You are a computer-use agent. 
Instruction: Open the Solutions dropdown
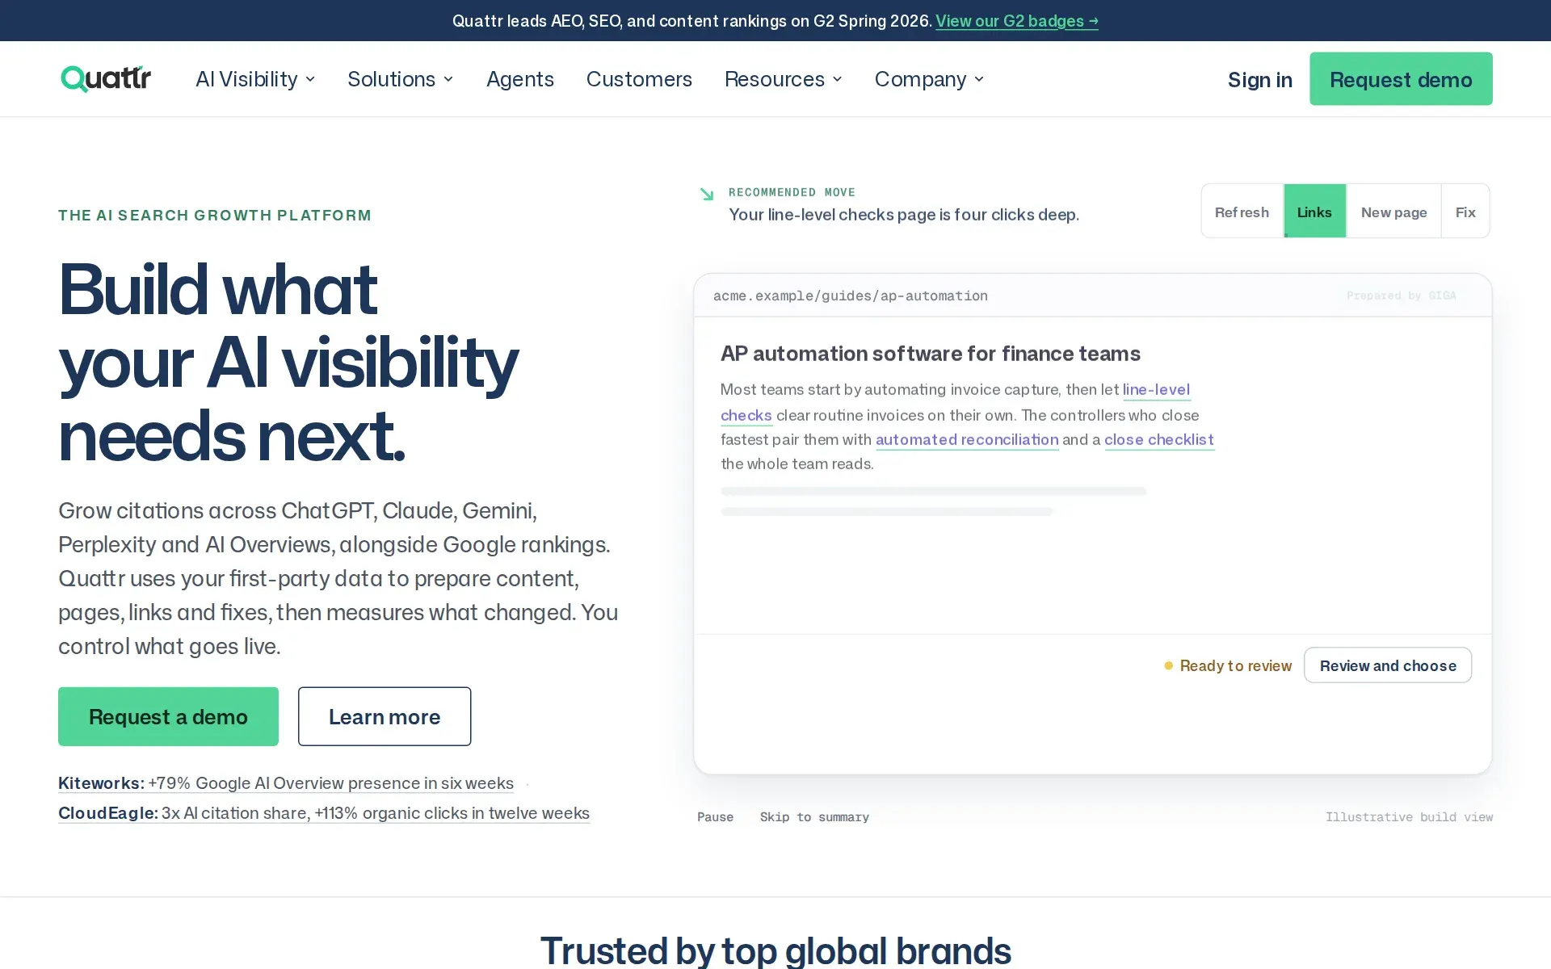pyautogui.click(x=401, y=79)
